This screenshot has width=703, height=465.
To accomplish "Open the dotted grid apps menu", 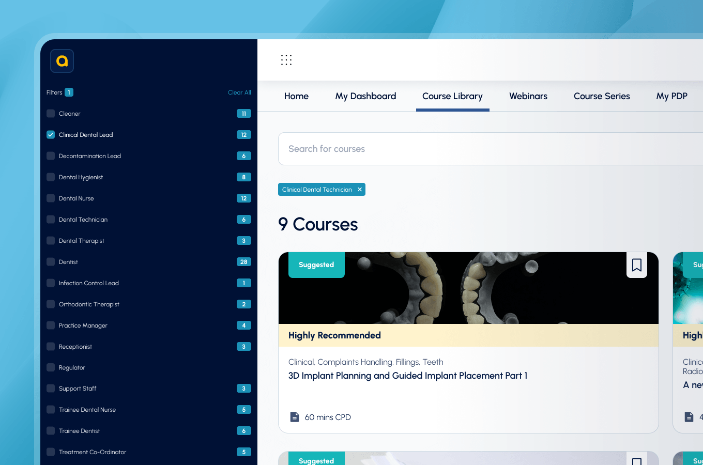I will [x=286, y=60].
